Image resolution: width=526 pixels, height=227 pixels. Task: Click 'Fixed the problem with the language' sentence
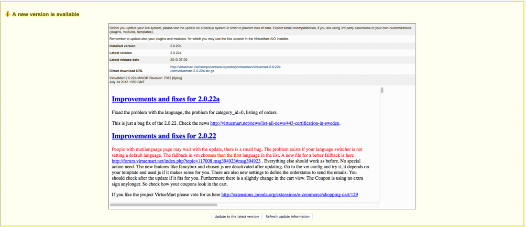(x=195, y=112)
